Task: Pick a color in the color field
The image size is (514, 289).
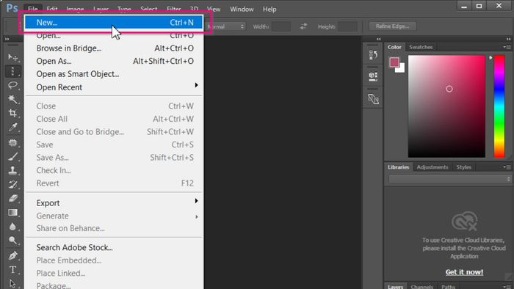Action: click(446, 106)
